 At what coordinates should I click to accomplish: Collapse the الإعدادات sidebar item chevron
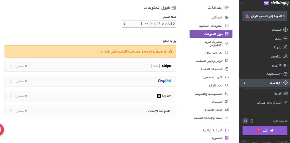pos(244,83)
